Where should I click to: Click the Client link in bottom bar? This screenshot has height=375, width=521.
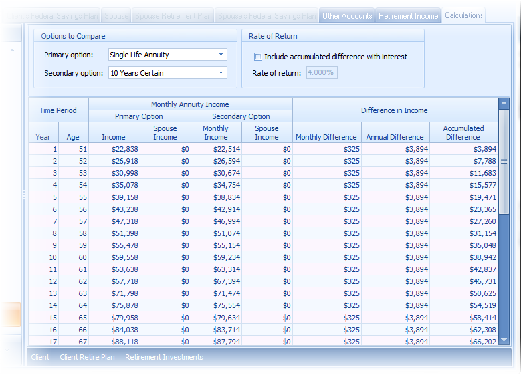[x=40, y=357]
